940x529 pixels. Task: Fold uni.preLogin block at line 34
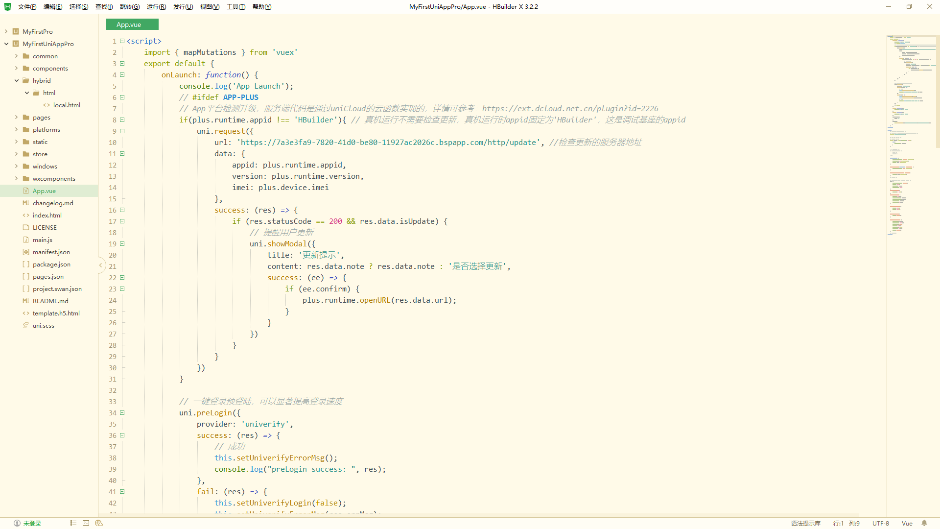coord(122,412)
